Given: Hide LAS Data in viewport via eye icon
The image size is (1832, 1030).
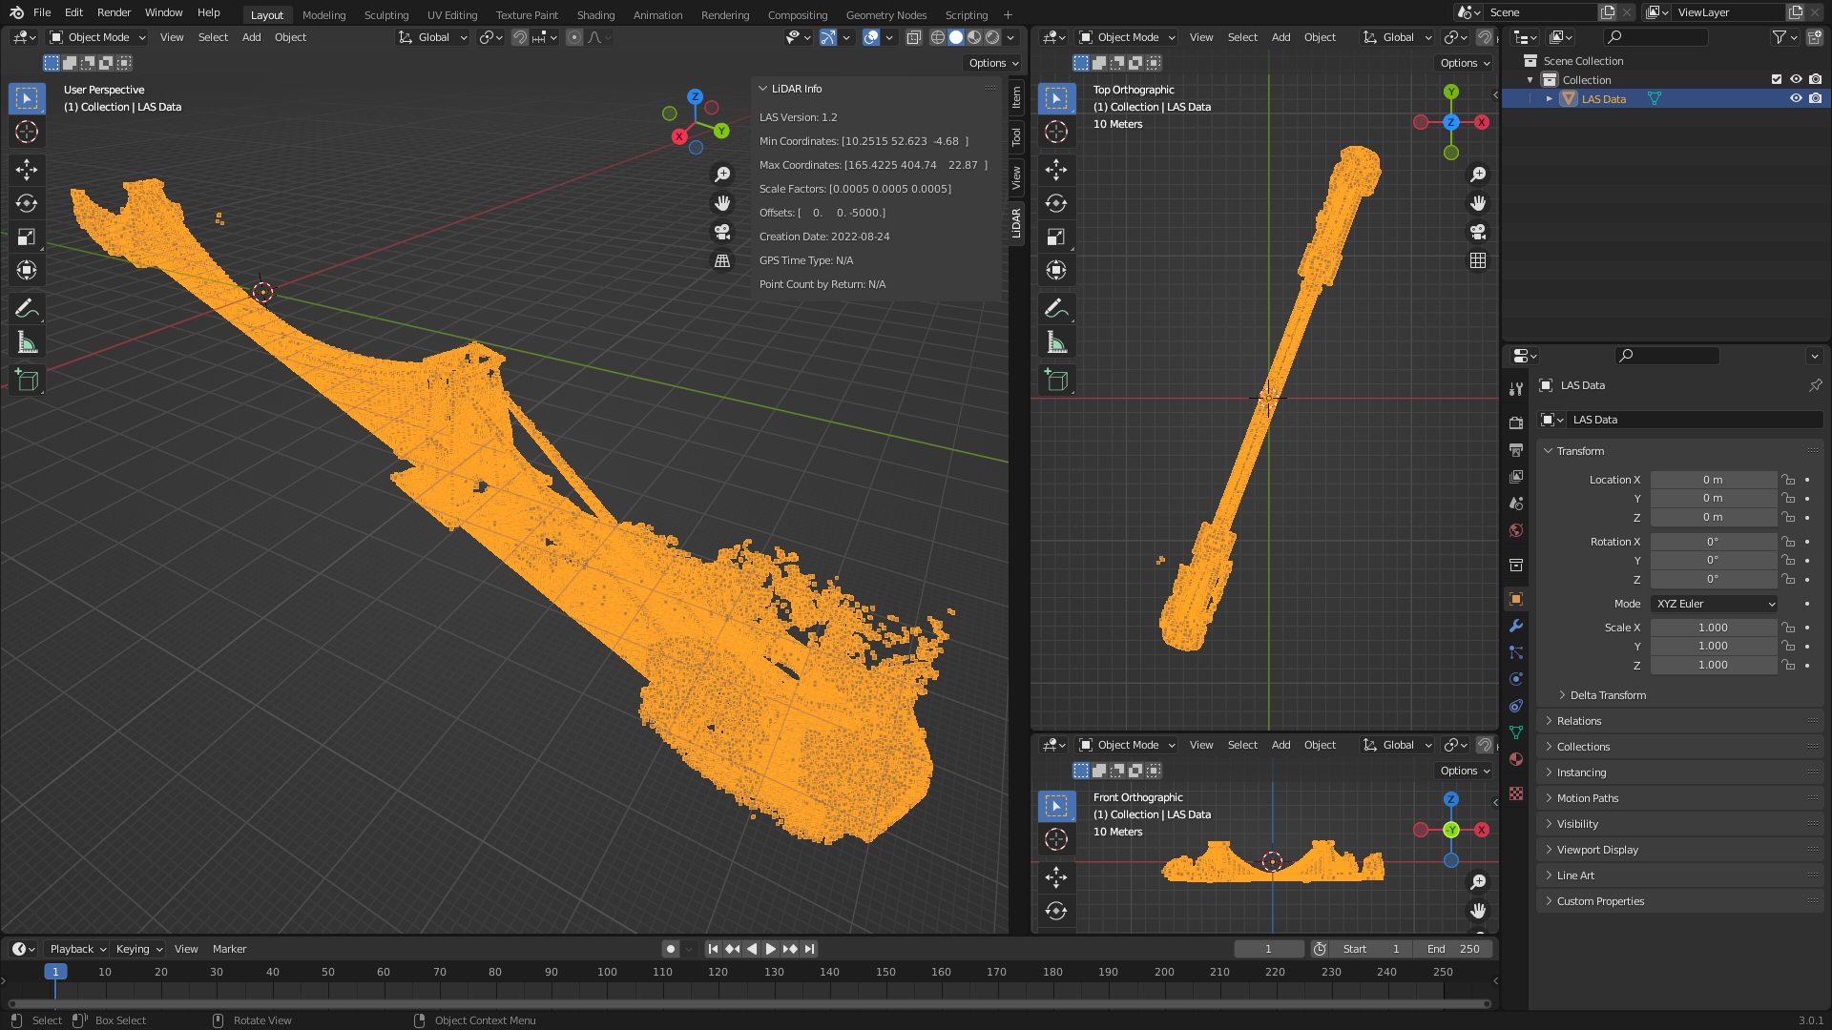Looking at the screenshot, I should click(x=1796, y=98).
